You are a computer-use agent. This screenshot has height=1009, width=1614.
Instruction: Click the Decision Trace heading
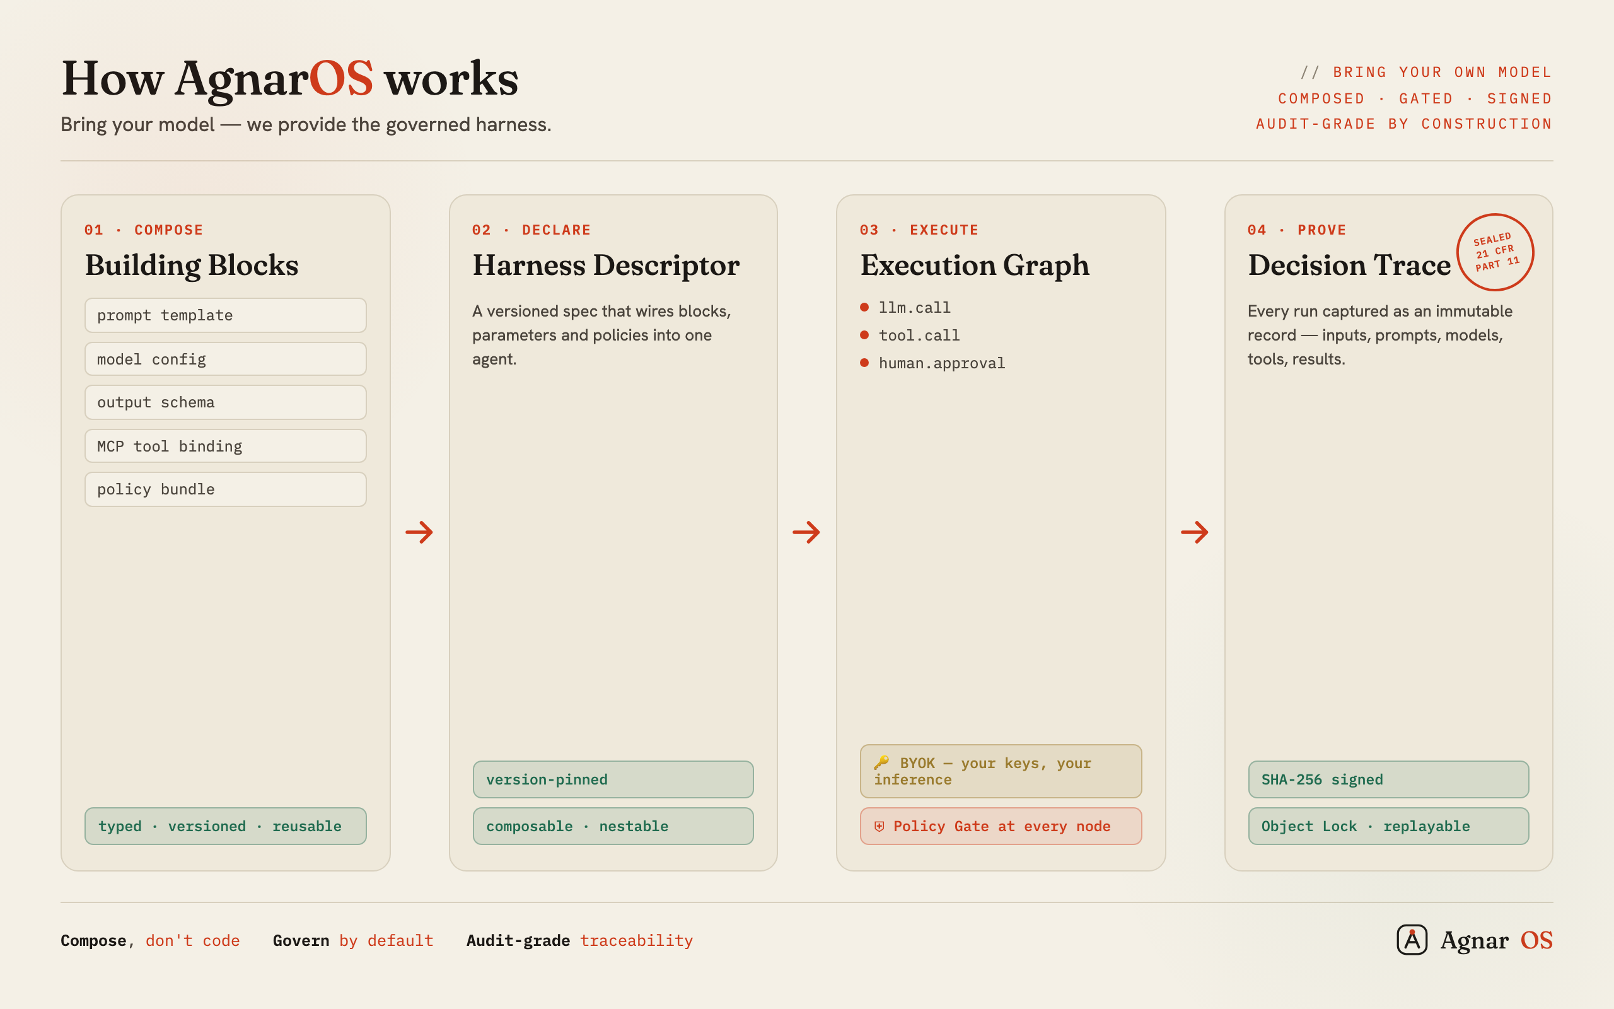tap(1349, 265)
